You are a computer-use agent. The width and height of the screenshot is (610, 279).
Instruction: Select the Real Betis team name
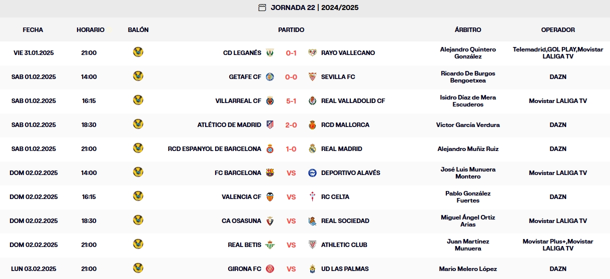point(244,244)
